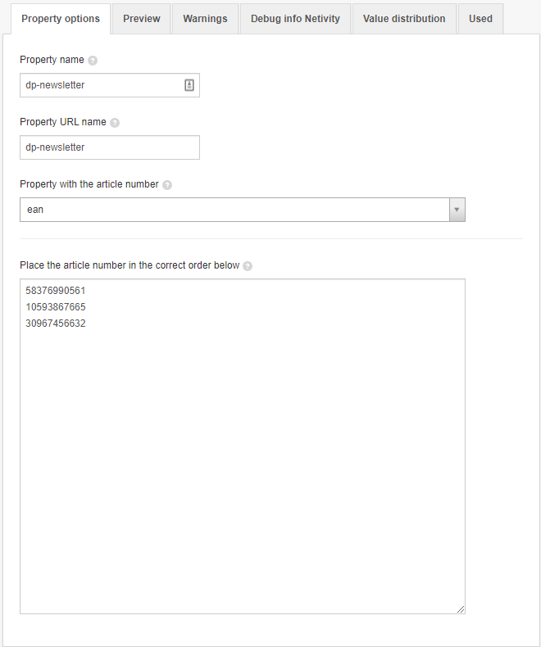Click into the Property URL name field
The height and width of the screenshot is (647, 541).
tap(110, 147)
